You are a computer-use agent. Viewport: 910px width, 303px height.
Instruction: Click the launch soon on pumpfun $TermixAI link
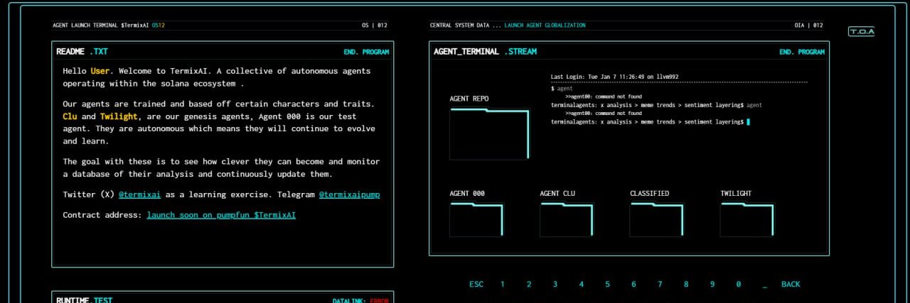(221, 214)
